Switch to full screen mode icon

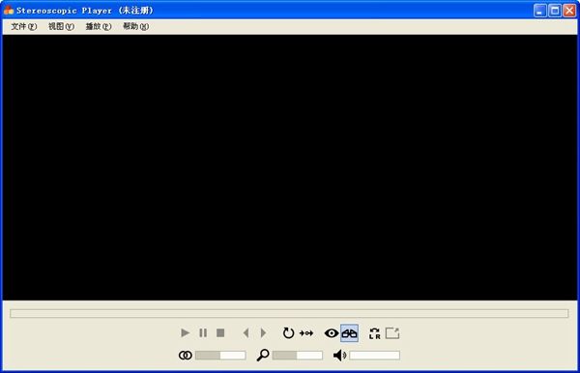click(392, 333)
